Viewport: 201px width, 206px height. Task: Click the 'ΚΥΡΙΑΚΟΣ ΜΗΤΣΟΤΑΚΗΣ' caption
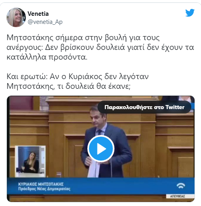pos(41,184)
